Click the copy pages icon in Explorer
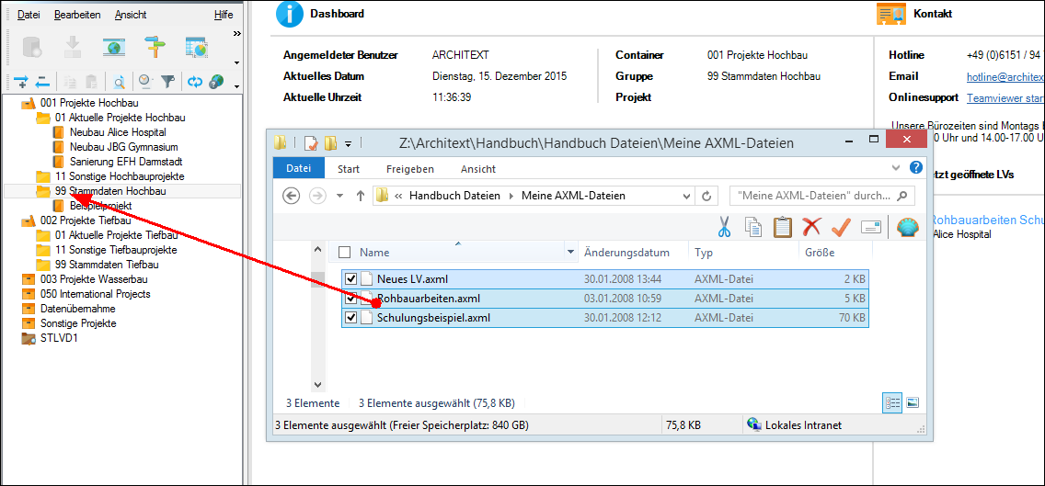1045x486 pixels. [753, 227]
